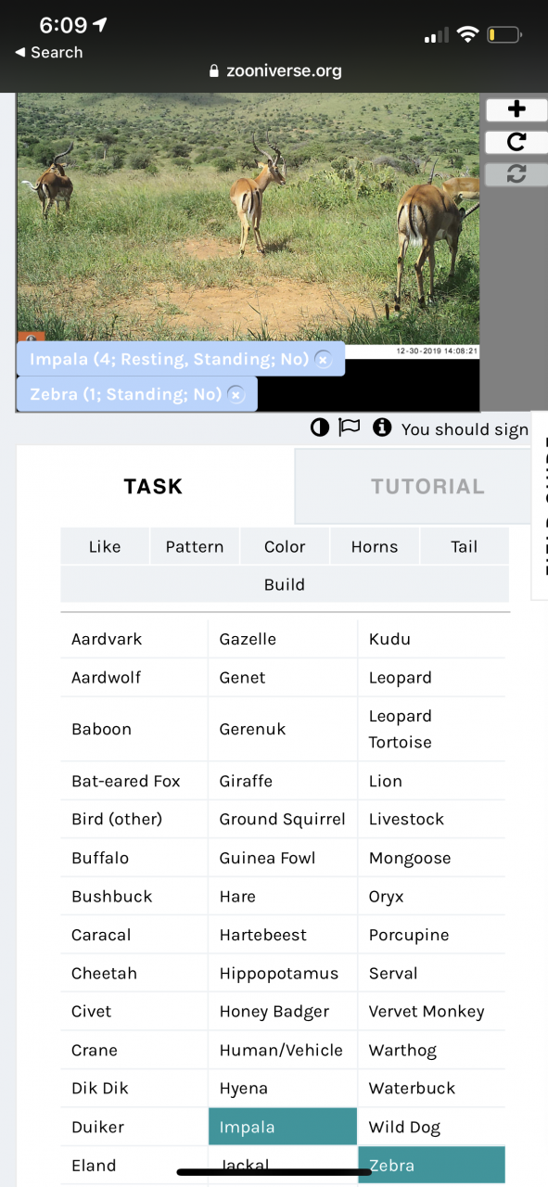Image resolution: width=548 pixels, height=1187 pixels.
Task: Switch to the TUTORIAL tab
Action: [x=427, y=487]
